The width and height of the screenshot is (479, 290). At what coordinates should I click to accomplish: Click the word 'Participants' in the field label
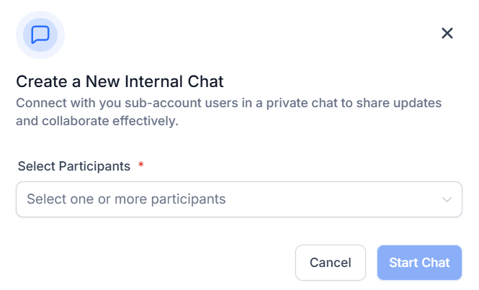pos(94,166)
